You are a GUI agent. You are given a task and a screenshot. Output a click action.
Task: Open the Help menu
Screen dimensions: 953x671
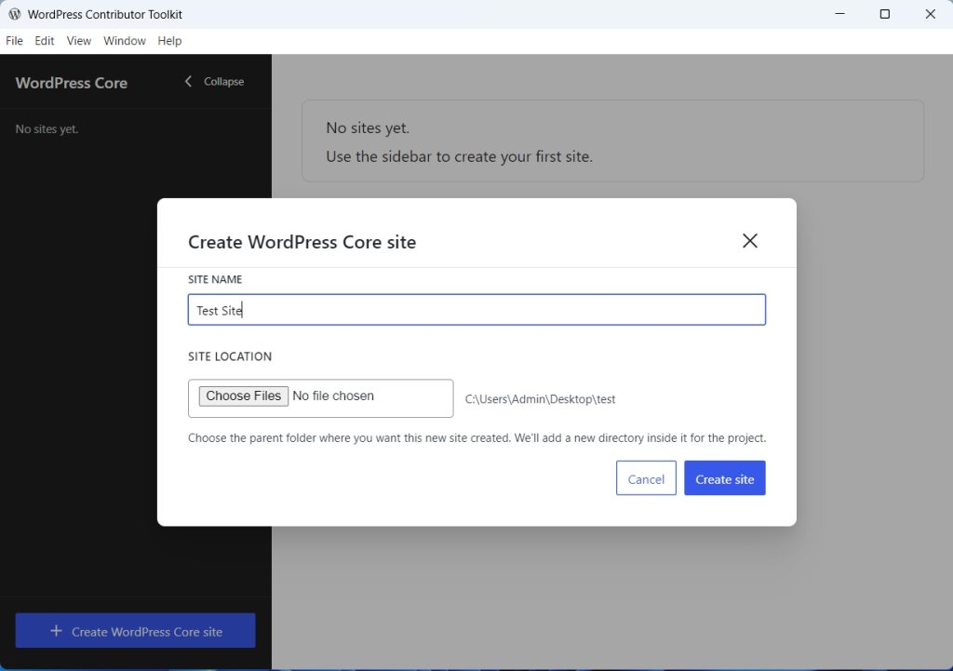point(169,40)
